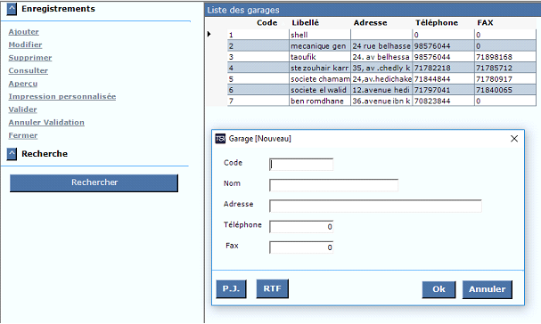Click address cell '24 rue belhasse'
The height and width of the screenshot is (324, 541).
(381, 46)
